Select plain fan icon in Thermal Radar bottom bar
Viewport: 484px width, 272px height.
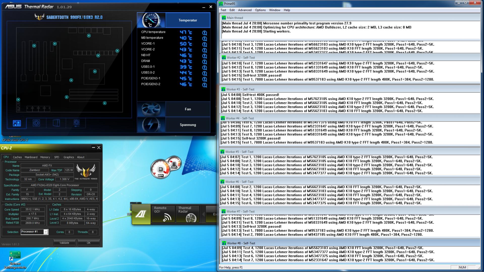(x=36, y=123)
